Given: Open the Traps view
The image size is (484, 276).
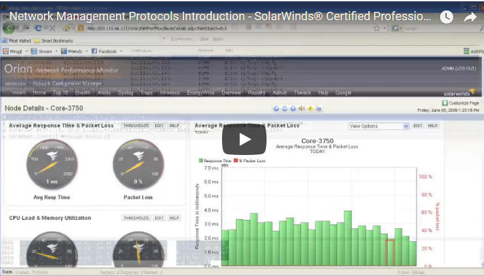Looking at the screenshot, I should tap(147, 92).
